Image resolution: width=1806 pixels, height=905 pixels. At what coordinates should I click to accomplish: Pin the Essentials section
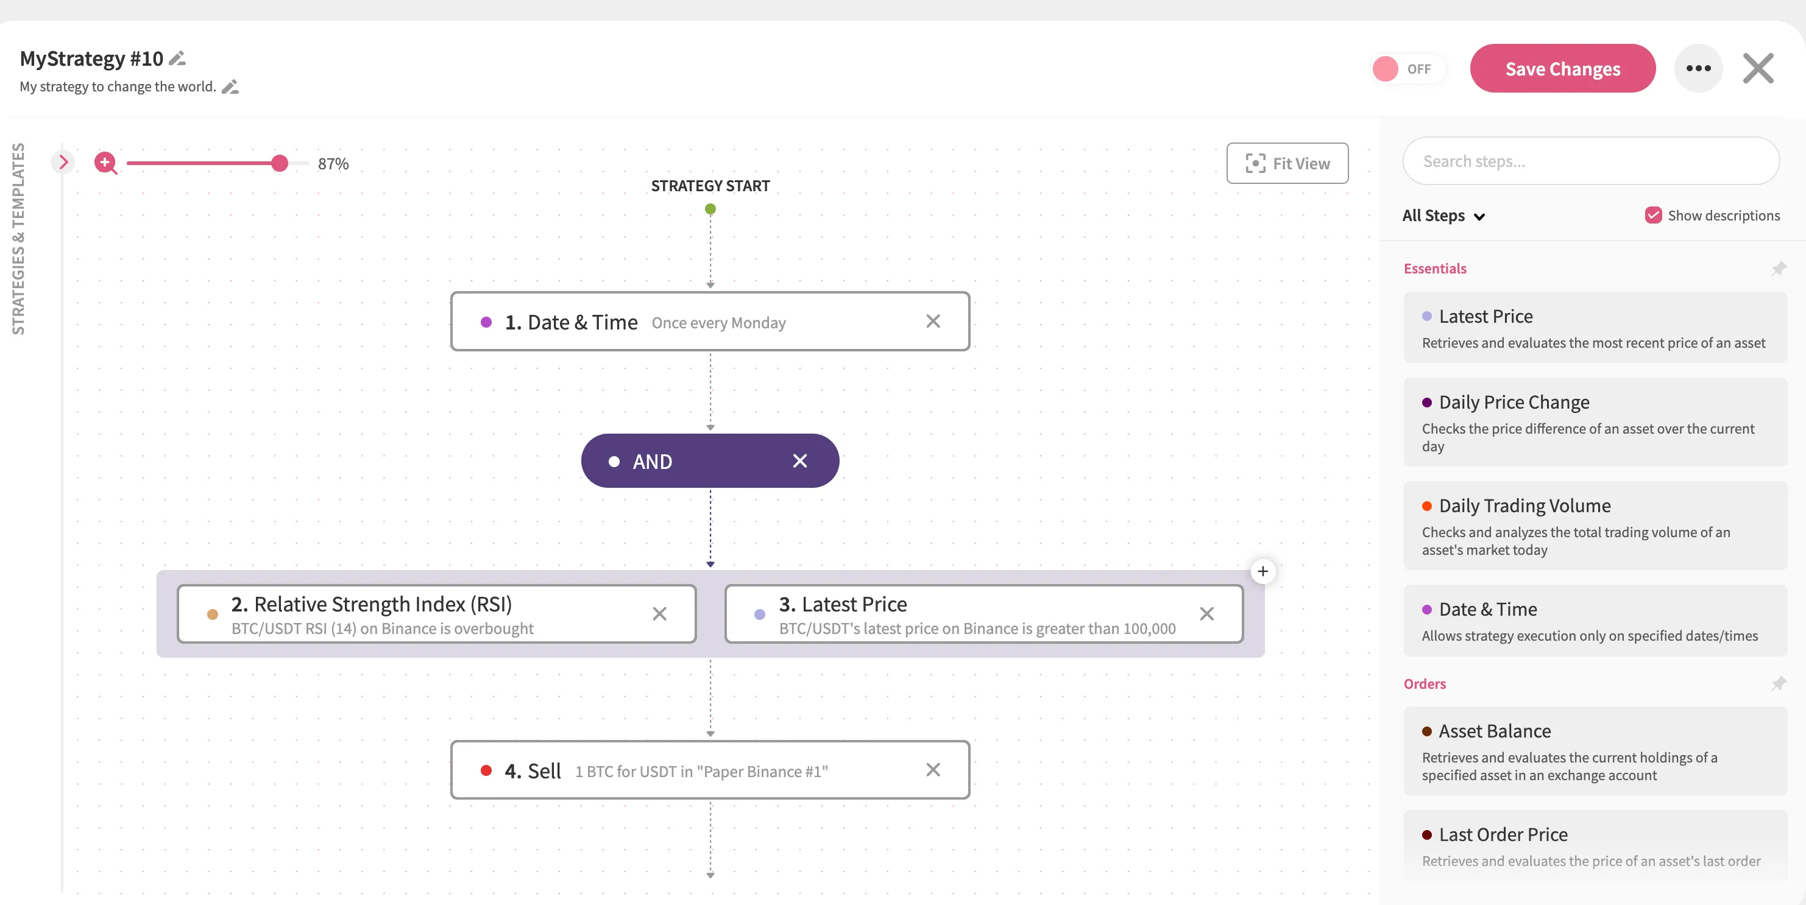1779,269
